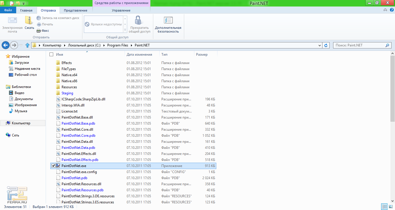Sort files by Размер column header
Screen dimensions: 395x210
click(x=202, y=55)
